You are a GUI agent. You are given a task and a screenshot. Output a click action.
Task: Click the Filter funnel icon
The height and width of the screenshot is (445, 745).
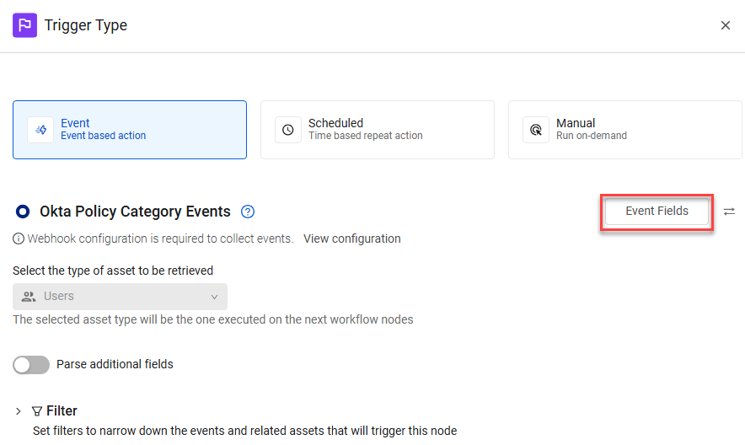(37, 410)
